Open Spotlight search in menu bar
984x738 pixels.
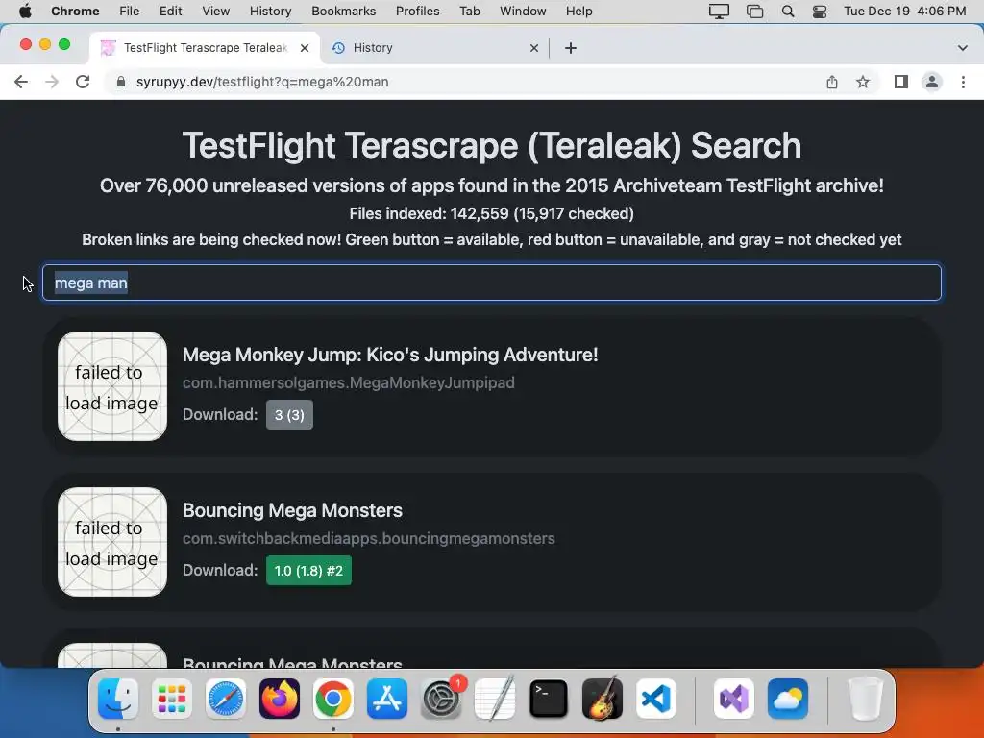788,12
